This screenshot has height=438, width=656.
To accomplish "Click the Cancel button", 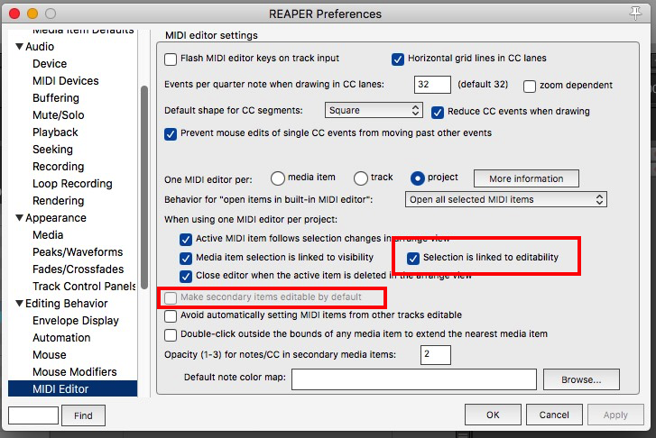I will [x=554, y=415].
